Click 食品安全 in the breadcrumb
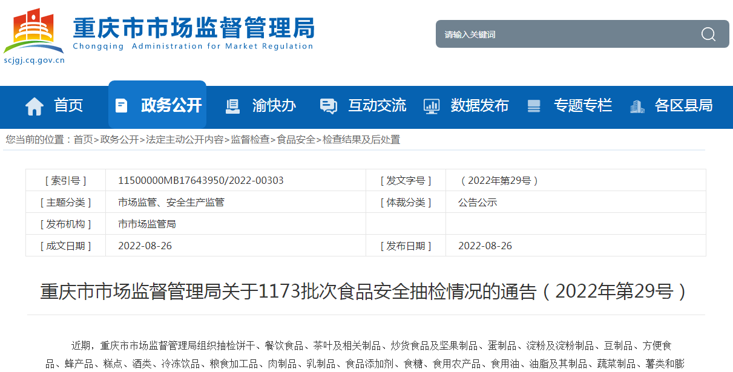This screenshot has height=372, width=733. (x=296, y=140)
